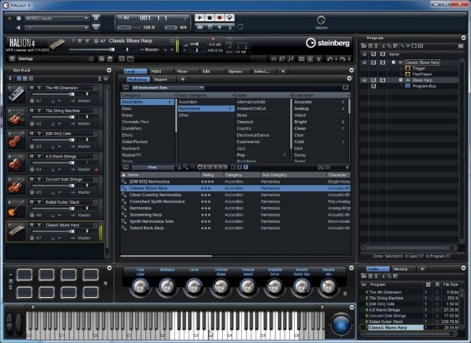Click the undo arrow in the HALion toolbar

330,58
